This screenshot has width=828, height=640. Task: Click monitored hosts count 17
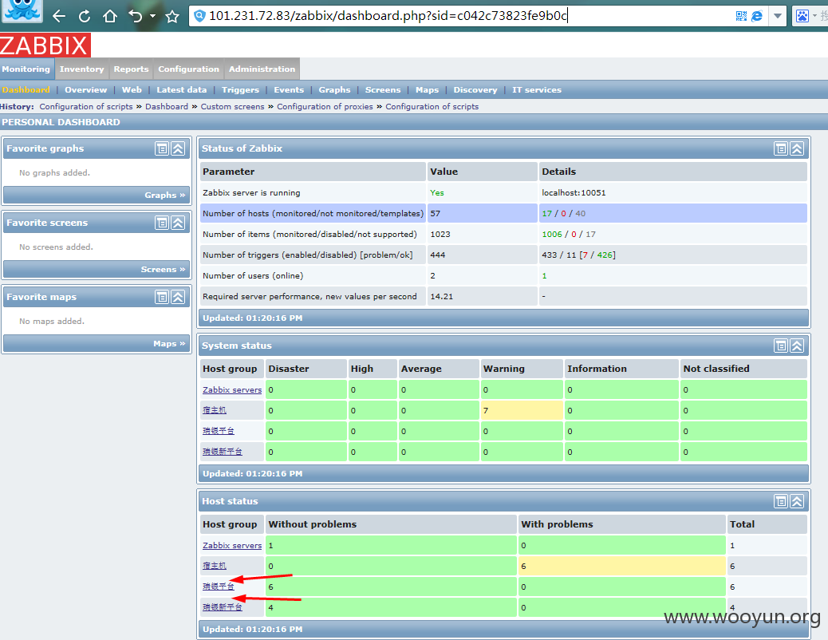tap(546, 214)
